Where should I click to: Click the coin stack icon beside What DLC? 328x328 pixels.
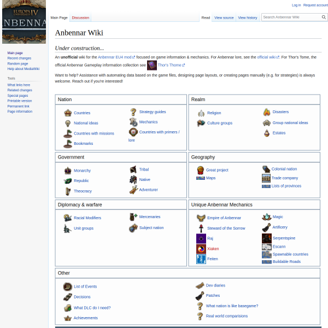[x=68, y=308]
